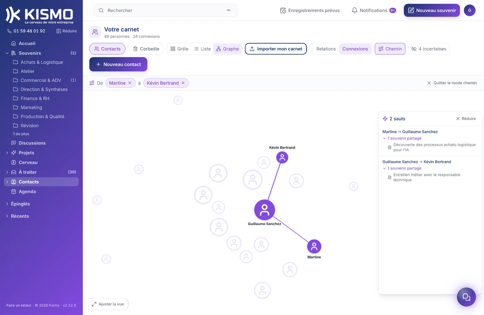Click the user avatar G

(470, 10)
